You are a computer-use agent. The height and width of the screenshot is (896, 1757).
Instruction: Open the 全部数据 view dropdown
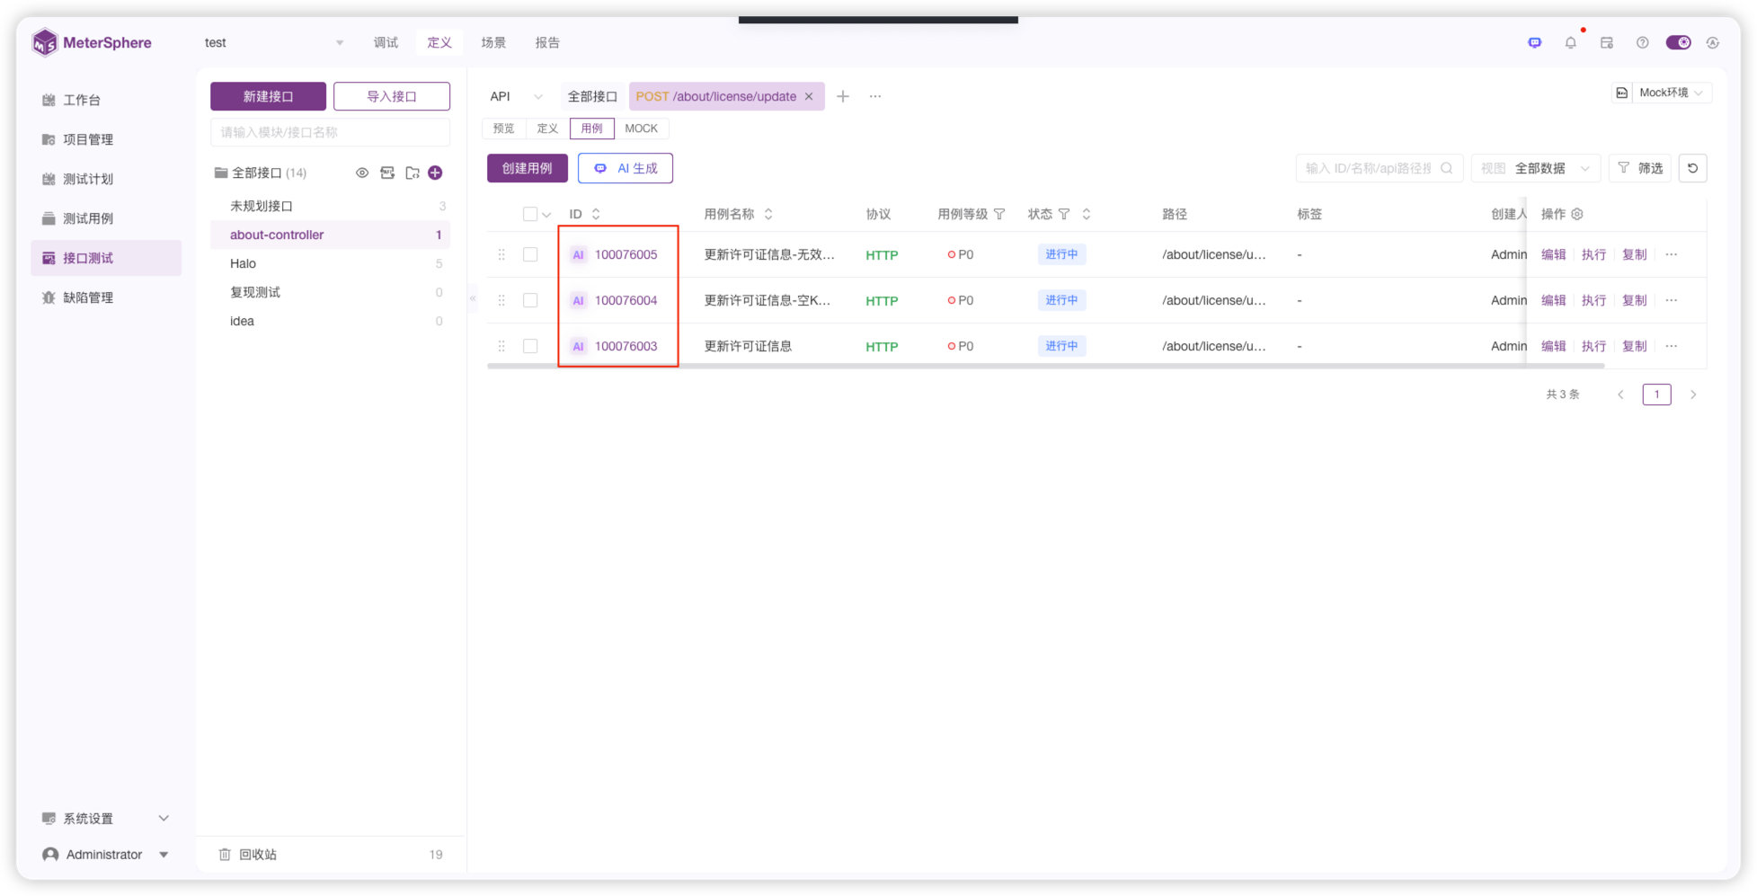coord(1535,168)
